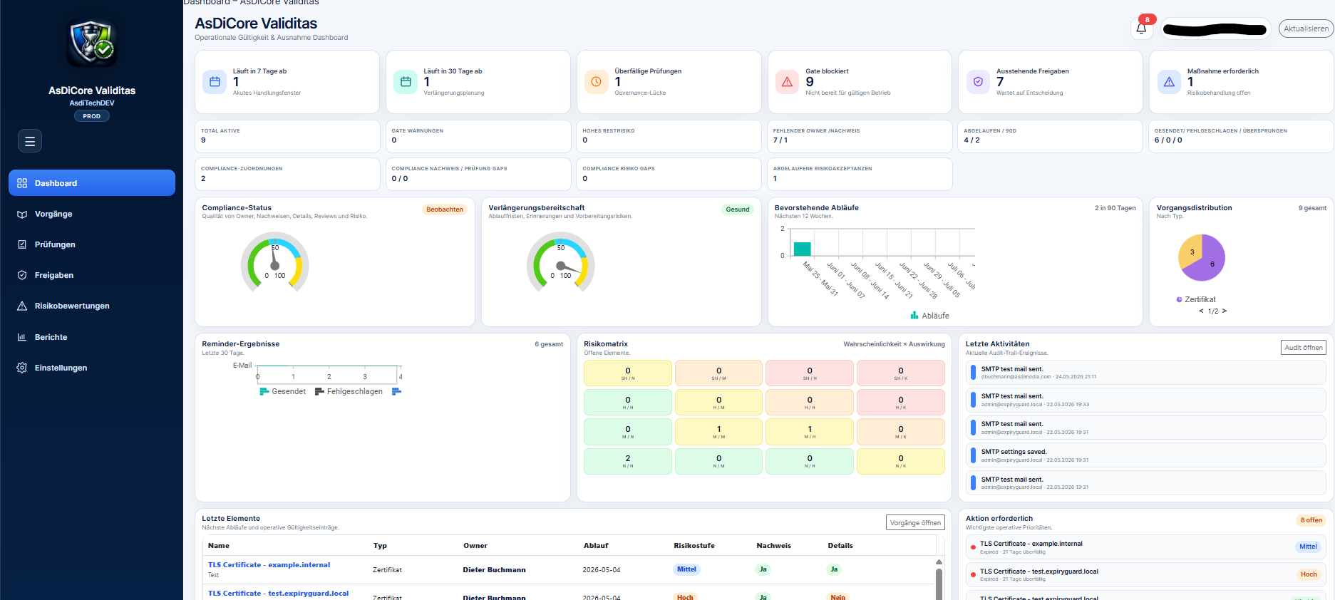Click the Dashboard grid icon in sidebar
The width and height of the screenshot is (1335, 600).
tap(22, 183)
